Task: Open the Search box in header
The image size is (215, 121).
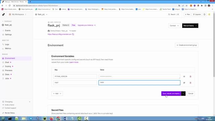Action: point(174,14)
